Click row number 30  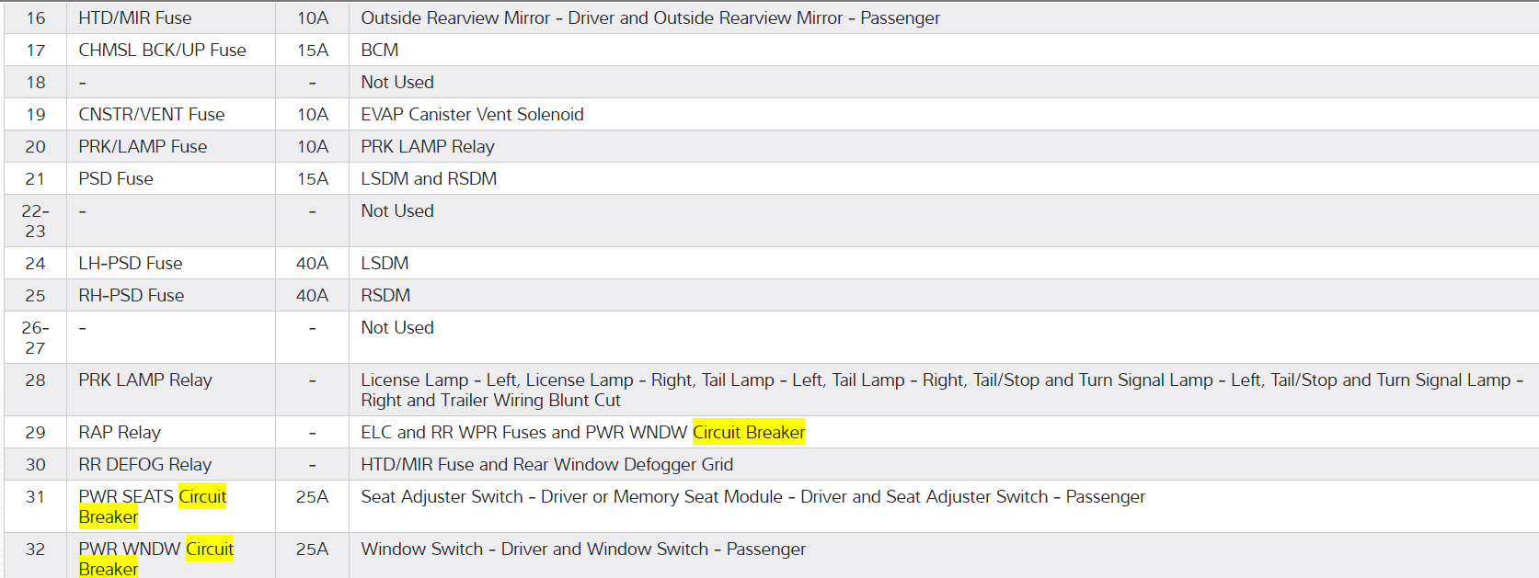click(x=35, y=465)
